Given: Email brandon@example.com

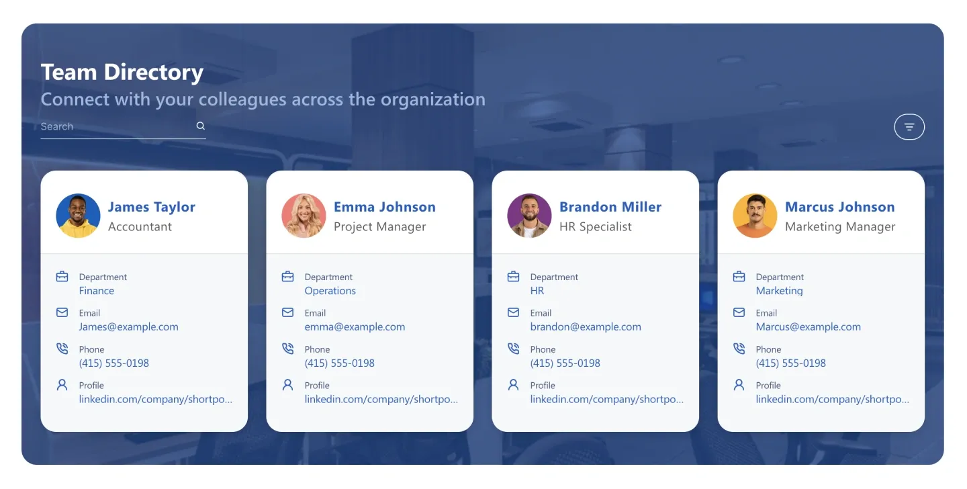Looking at the screenshot, I should pyautogui.click(x=586, y=327).
